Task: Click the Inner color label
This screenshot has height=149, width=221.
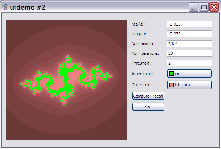Action: [142, 74]
